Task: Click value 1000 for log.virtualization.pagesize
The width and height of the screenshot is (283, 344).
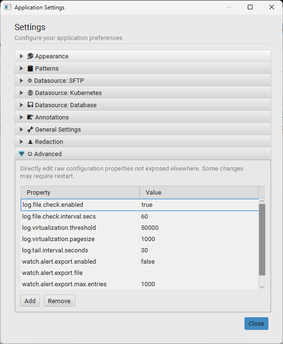Action: point(199,239)
